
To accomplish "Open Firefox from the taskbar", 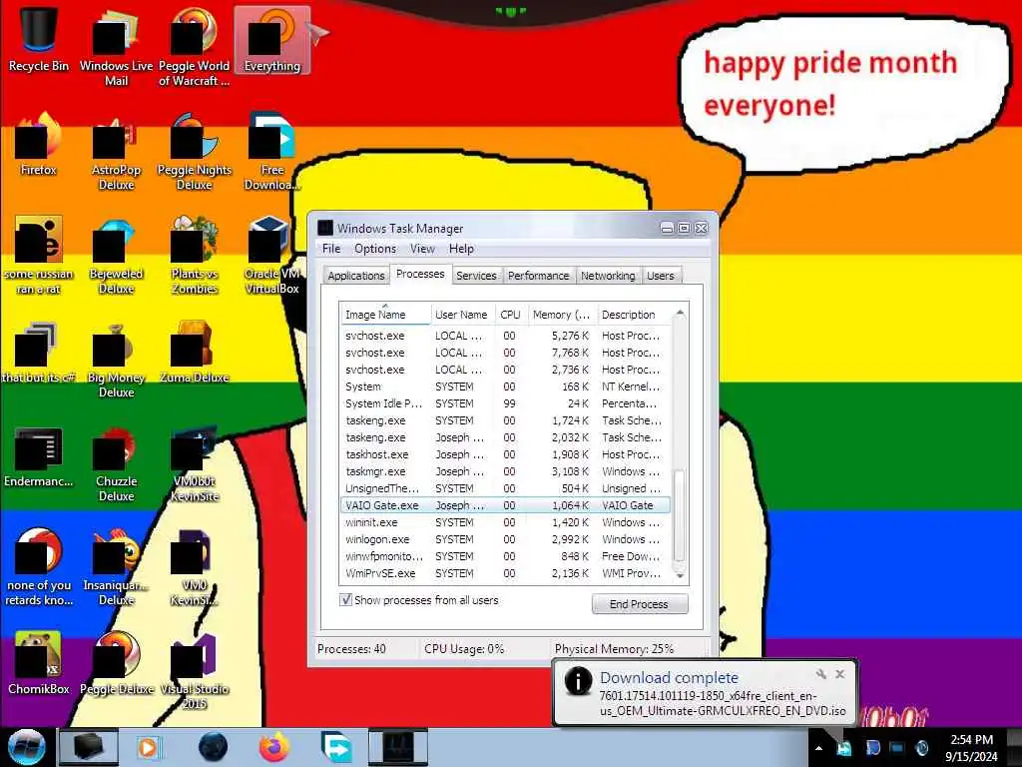I will tap(274, 747).
